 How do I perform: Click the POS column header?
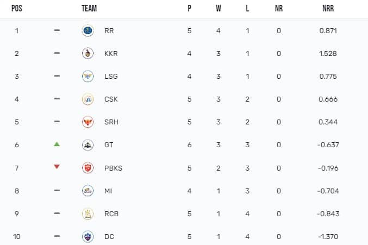click(17, 9)
